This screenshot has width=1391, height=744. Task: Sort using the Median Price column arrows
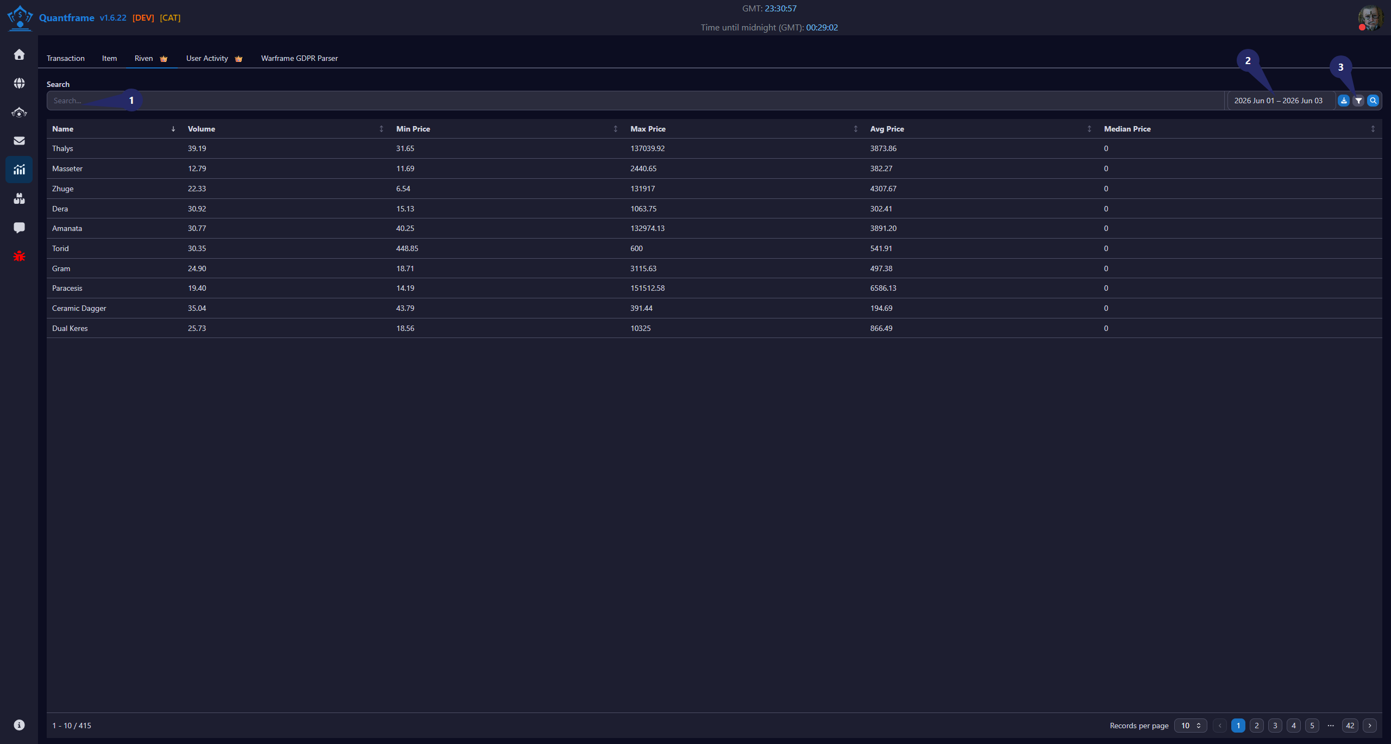click(1373, 129)
